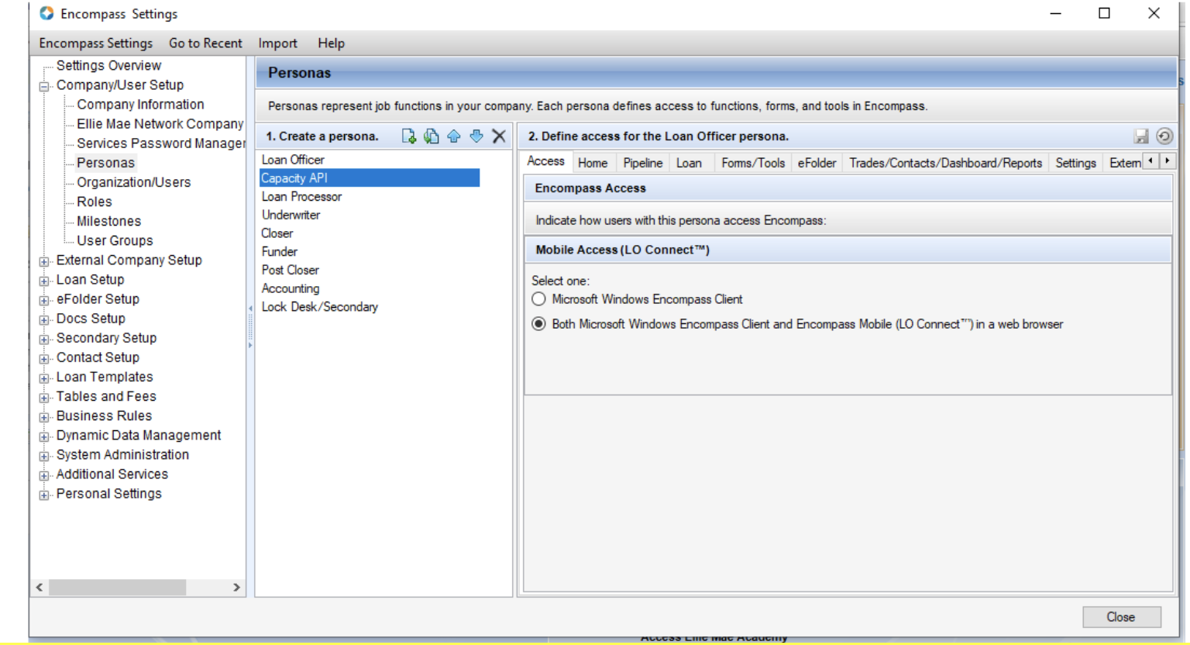The height and width of the screenshot is (645, 1190).
Task: Expand the Loan Templates node
Action: click(x=44, y=378)
